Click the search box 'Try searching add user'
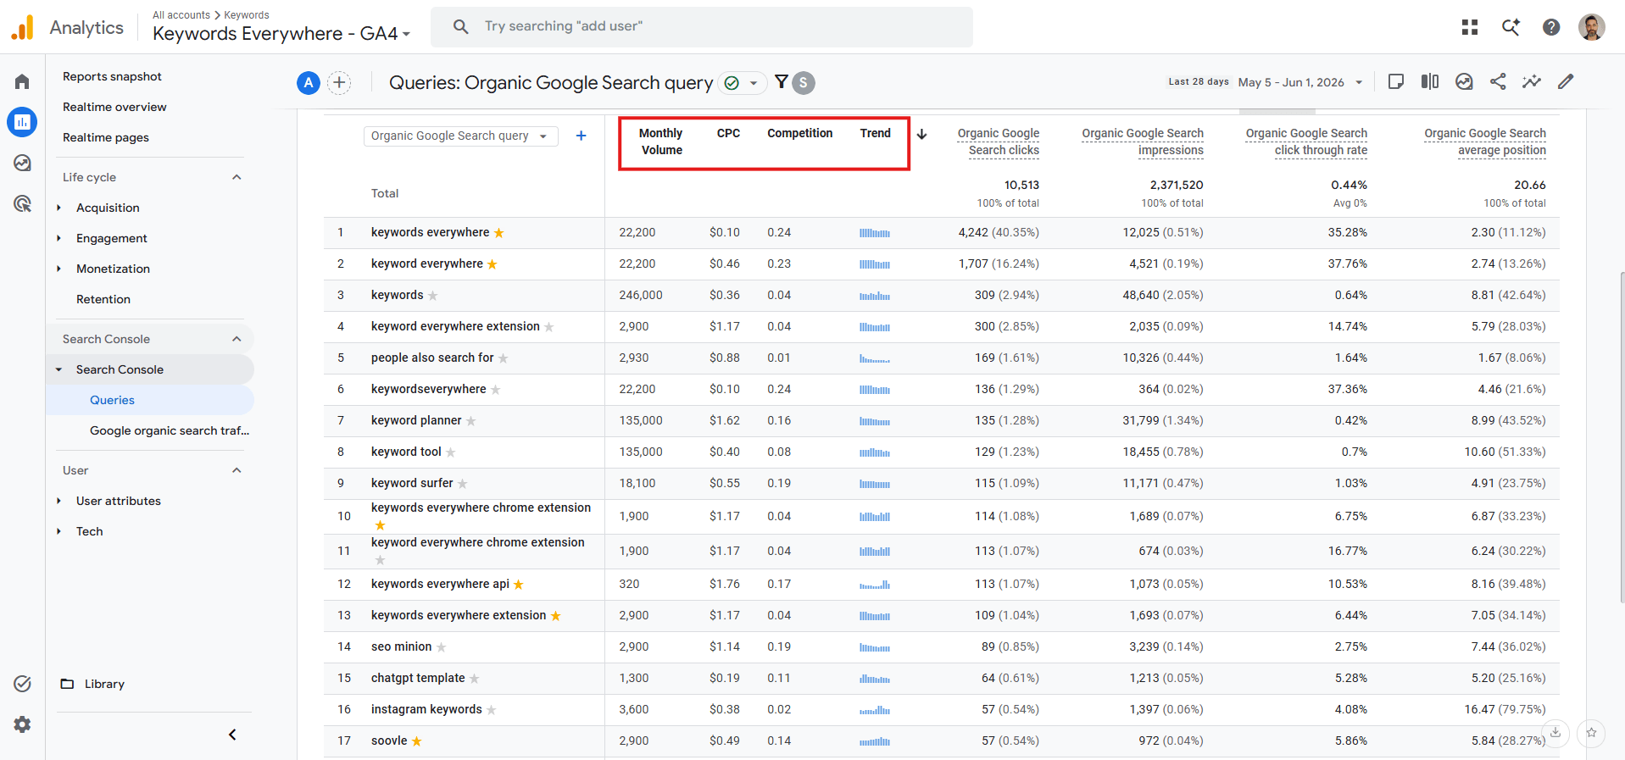This screenshot has height=760, width=1625. [x=702, y=27]
